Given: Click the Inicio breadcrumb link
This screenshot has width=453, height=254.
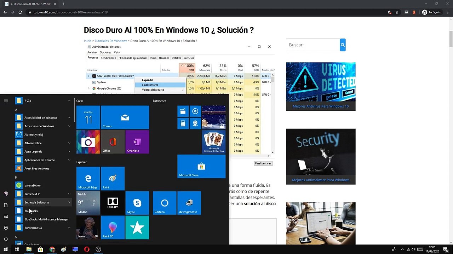Looking at the screenshot, I should click(x=87, y=41).
